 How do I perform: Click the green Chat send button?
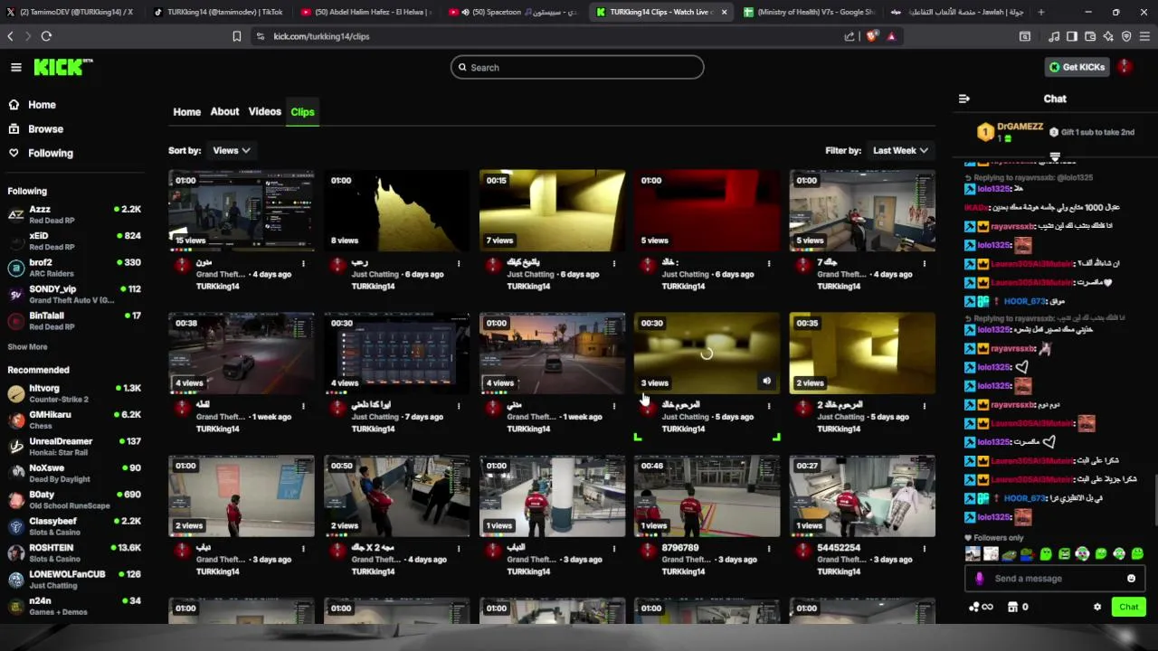(x=1128, y=607)
